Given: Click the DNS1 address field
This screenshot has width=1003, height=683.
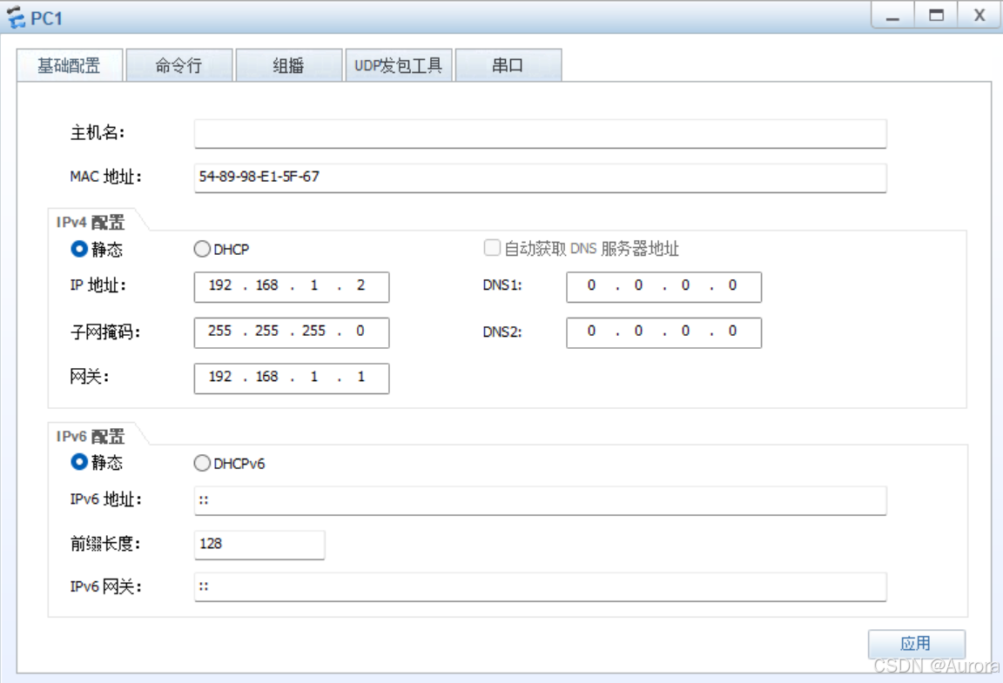Looking at the screenshot, I should [664, 286].
